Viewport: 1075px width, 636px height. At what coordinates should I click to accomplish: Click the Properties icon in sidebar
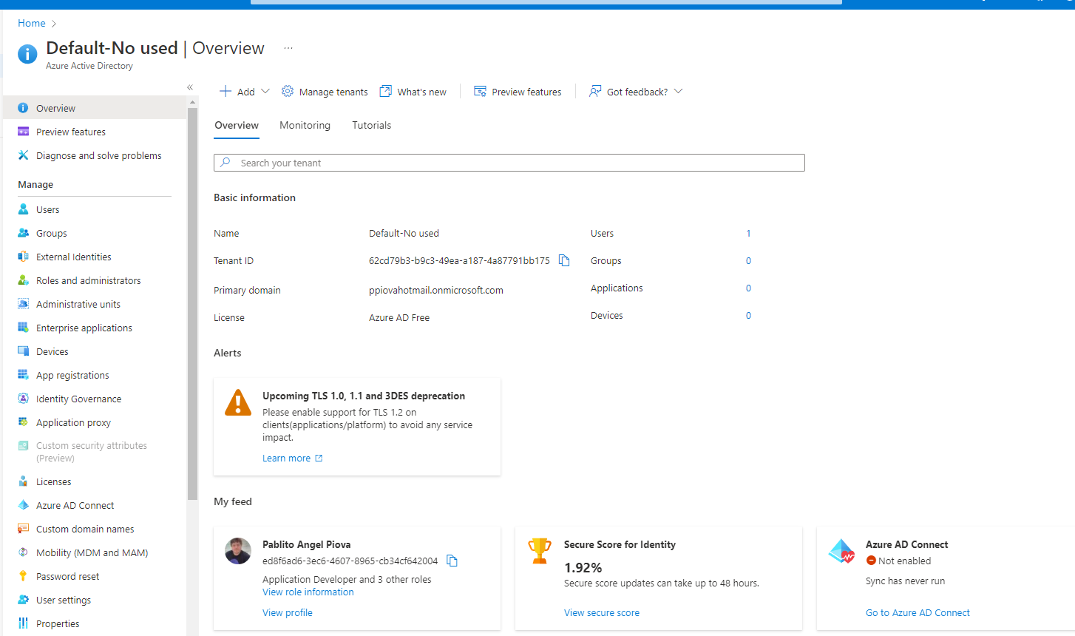coord(23,623)
